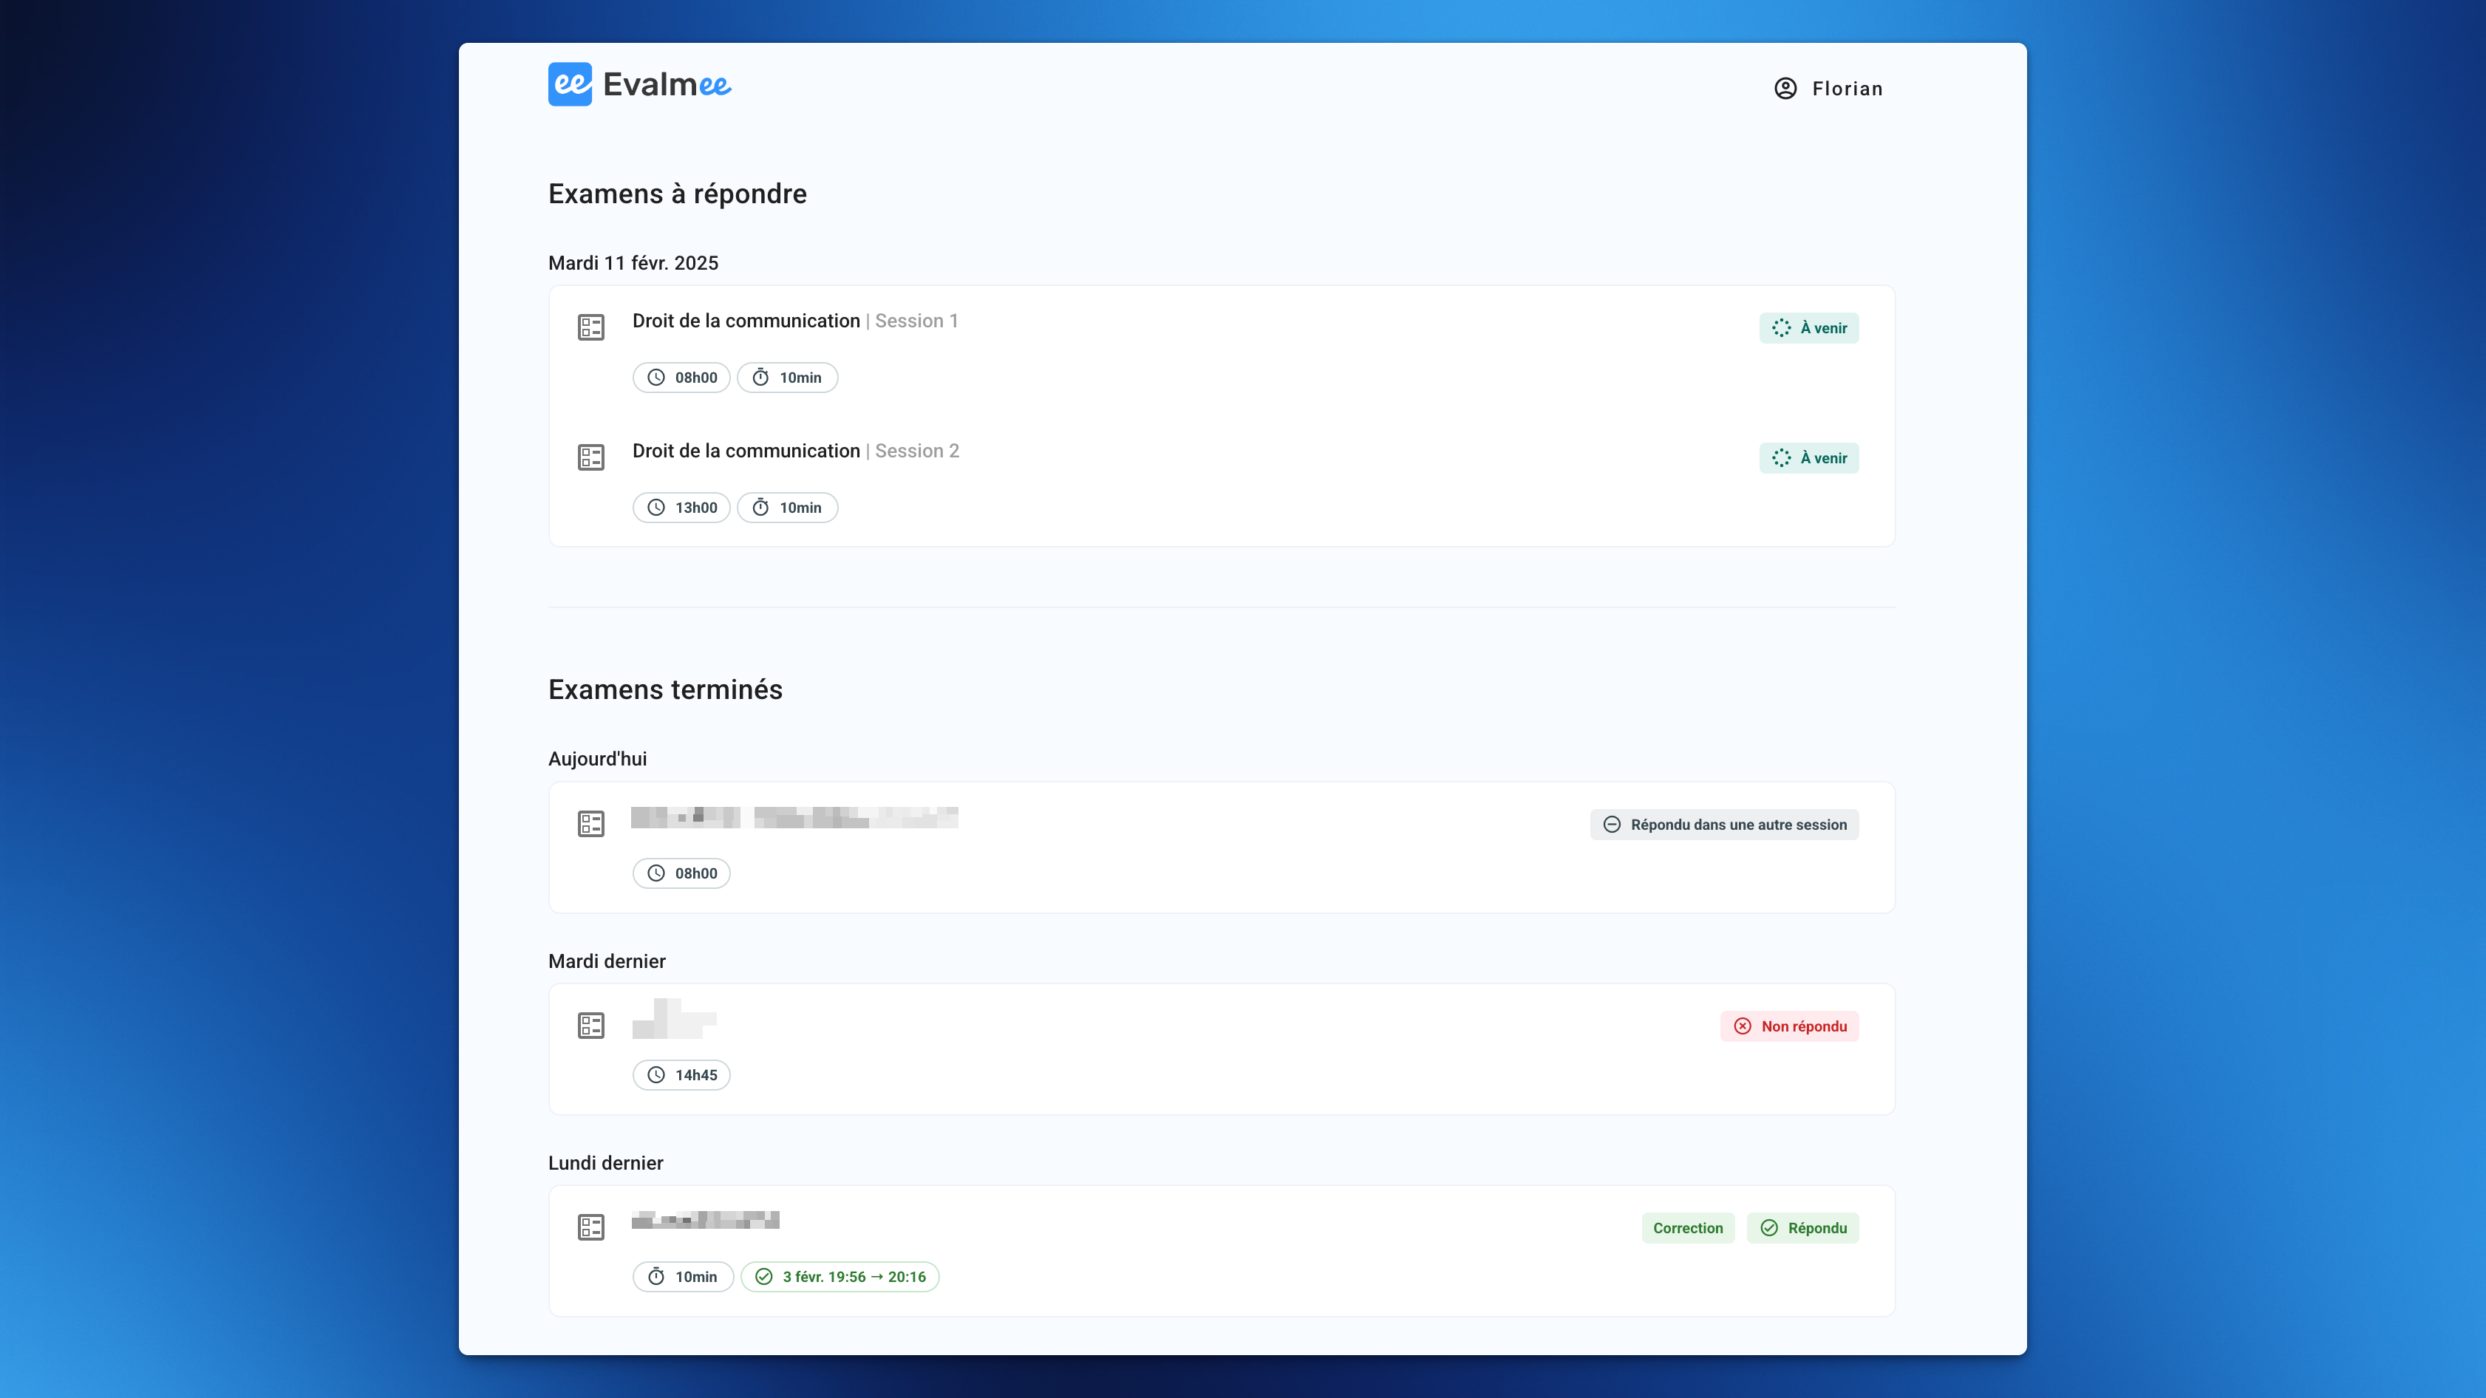
Task: Click the 13h00 start time chip
Action: click(x=681, y=508)
